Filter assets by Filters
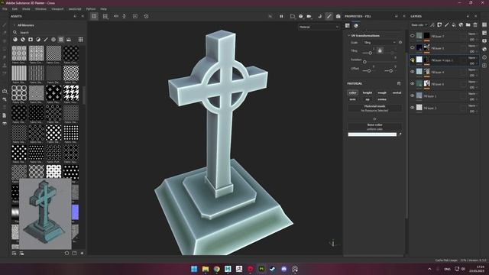 (x=38, y=40)
